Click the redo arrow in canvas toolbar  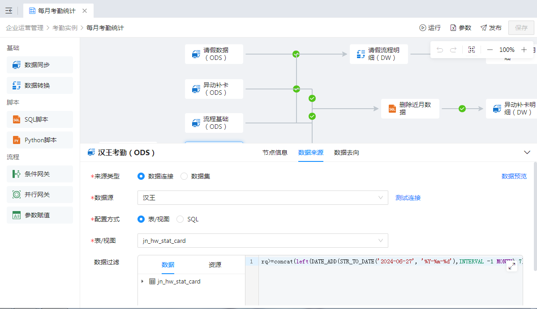pos(453,50)
